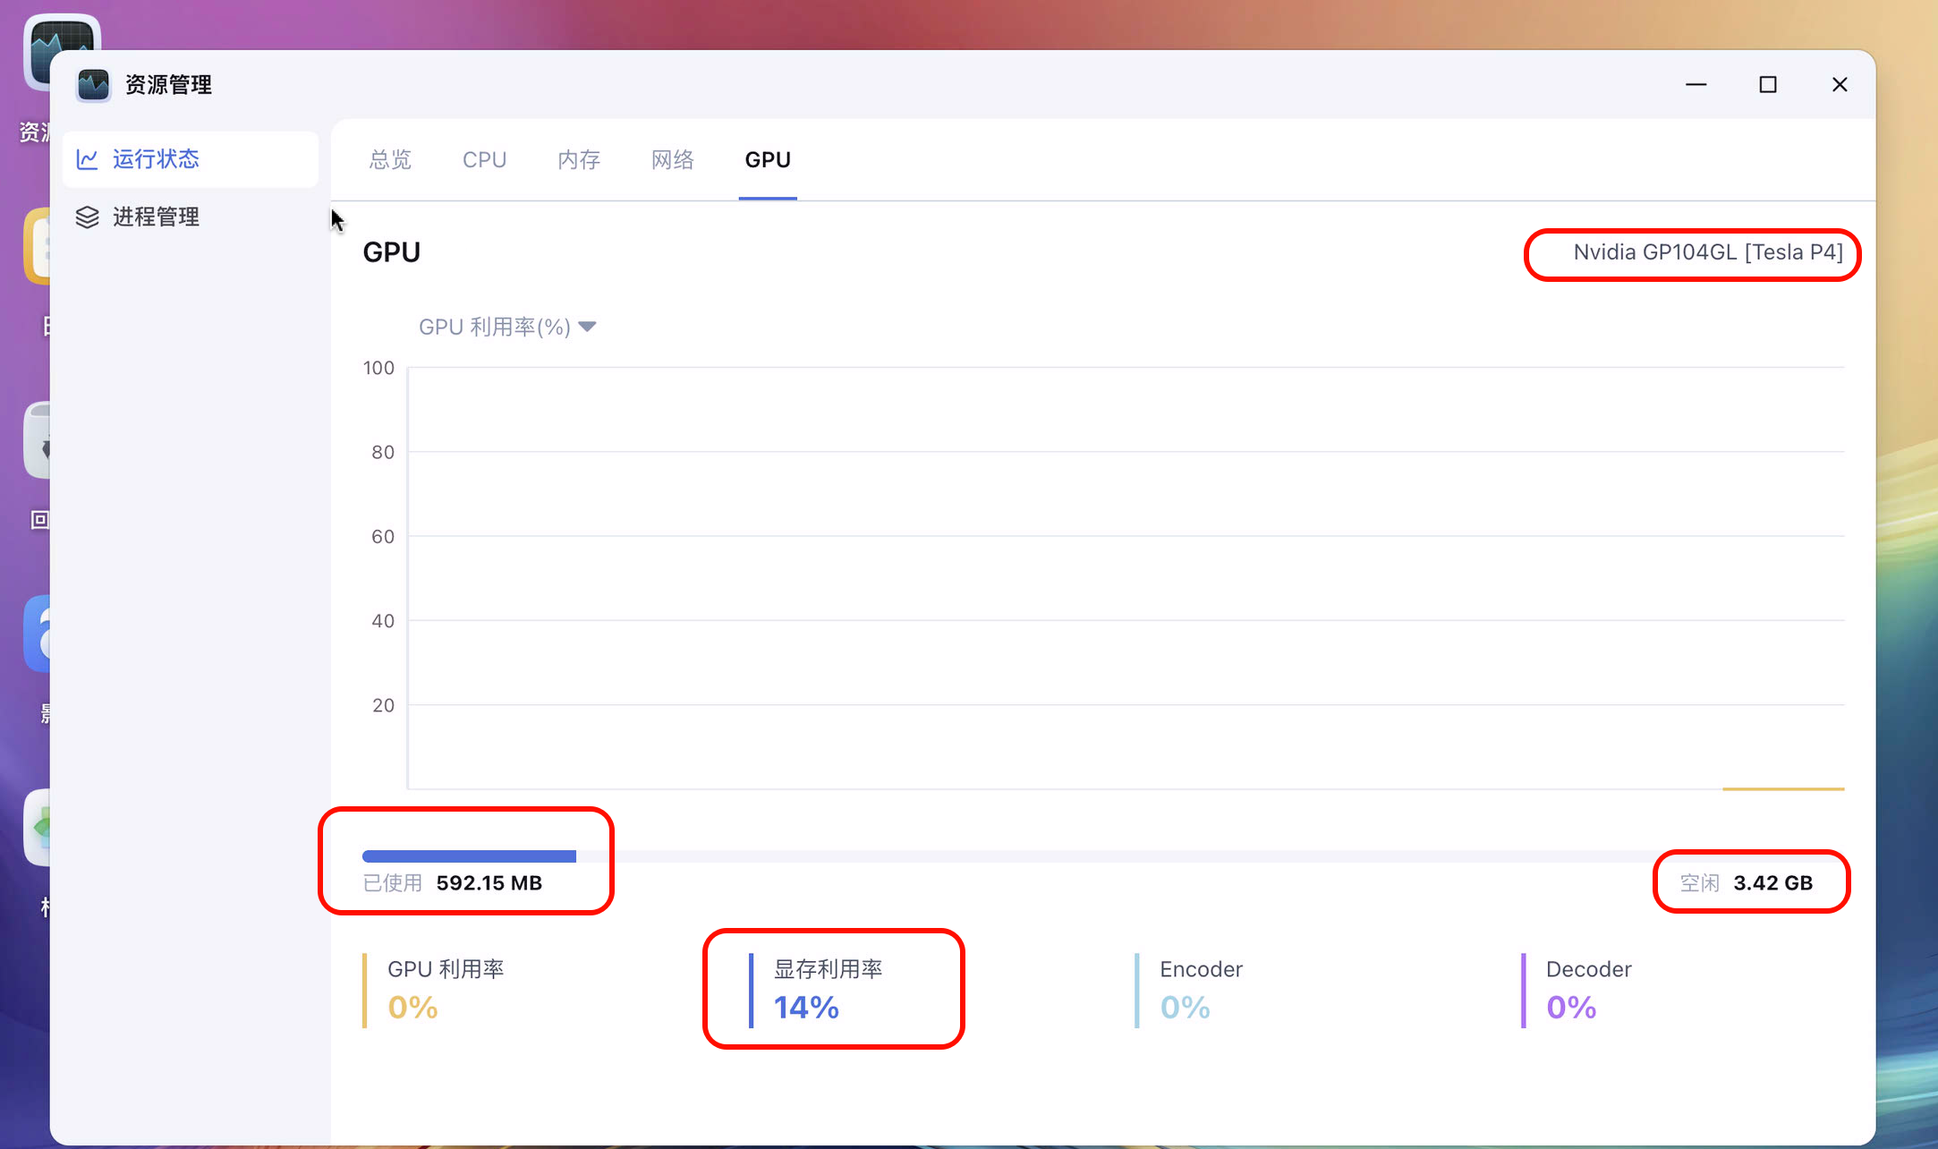Click the Resource Manager app icon in title bar

93,85
